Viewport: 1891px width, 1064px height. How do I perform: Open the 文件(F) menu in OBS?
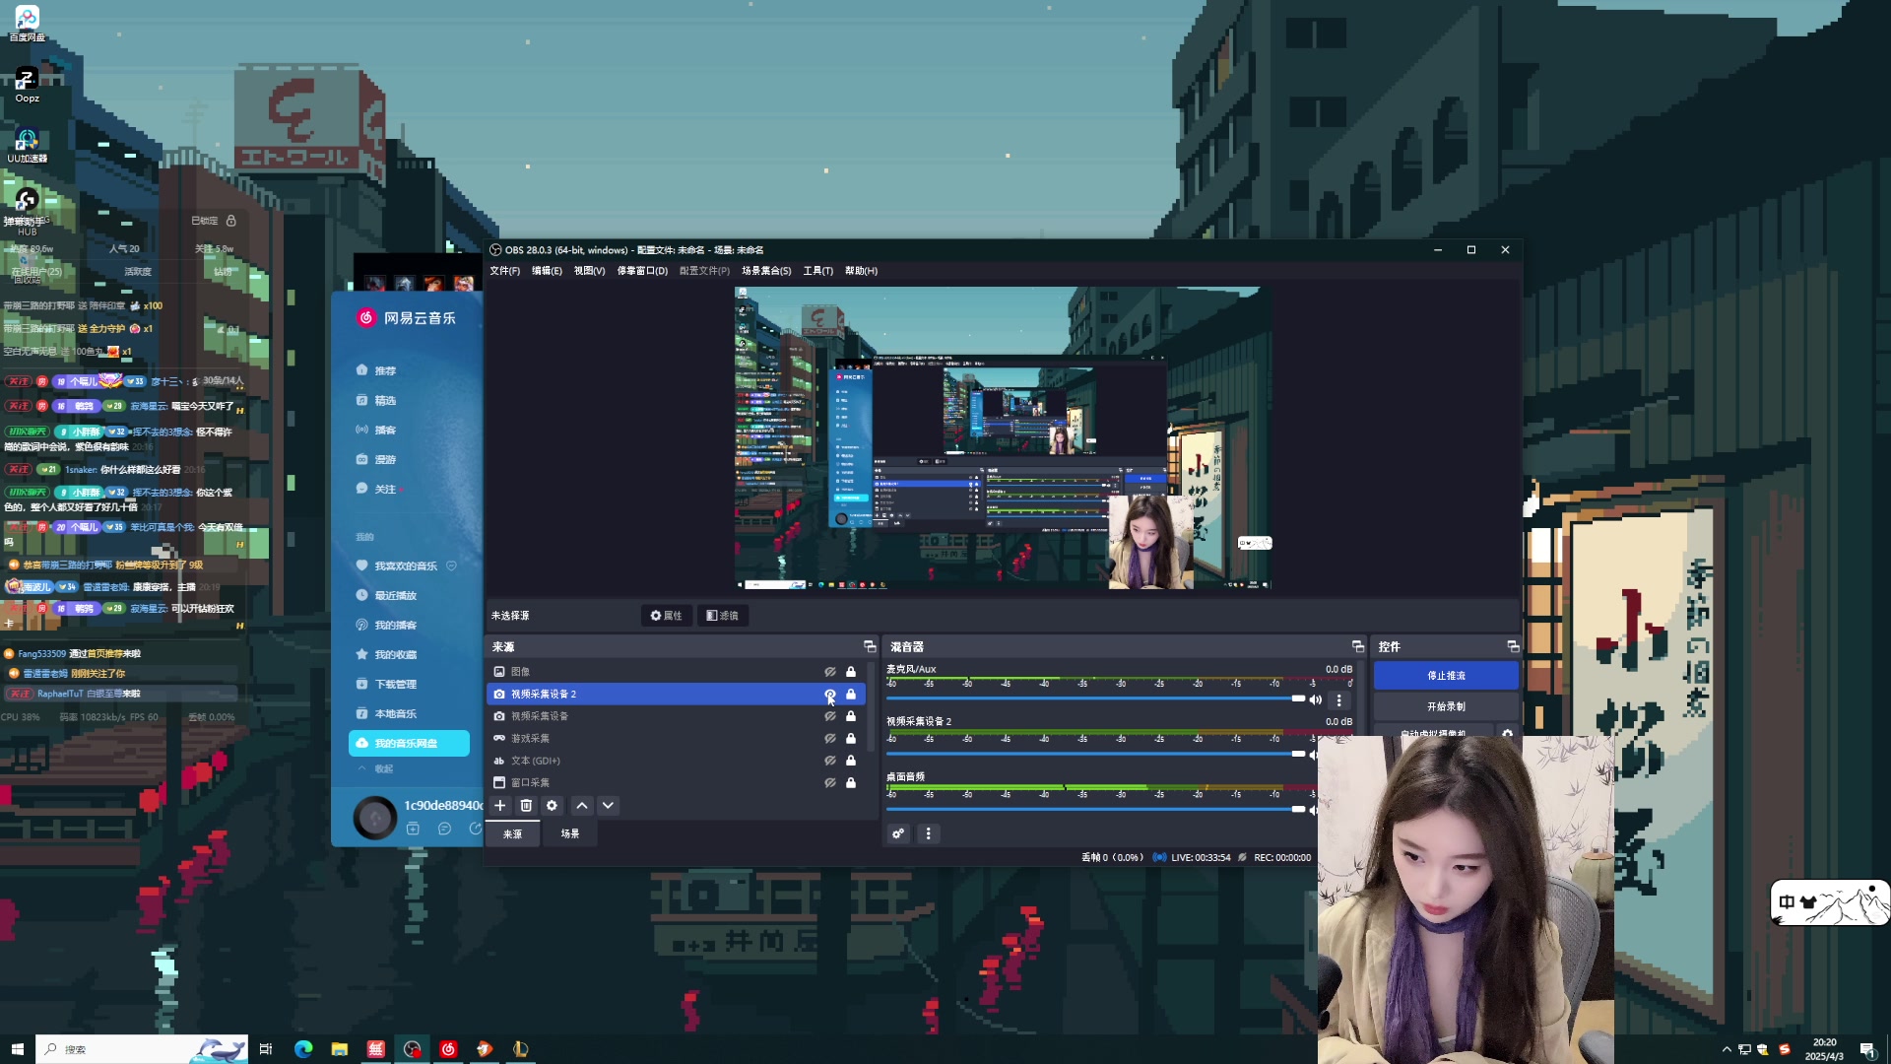point(504,271)
